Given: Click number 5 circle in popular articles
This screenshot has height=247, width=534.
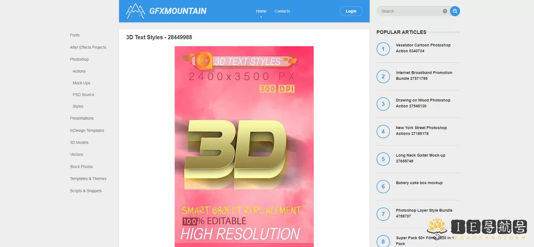Looking at the screenshot, I should [x=383, y=159].
